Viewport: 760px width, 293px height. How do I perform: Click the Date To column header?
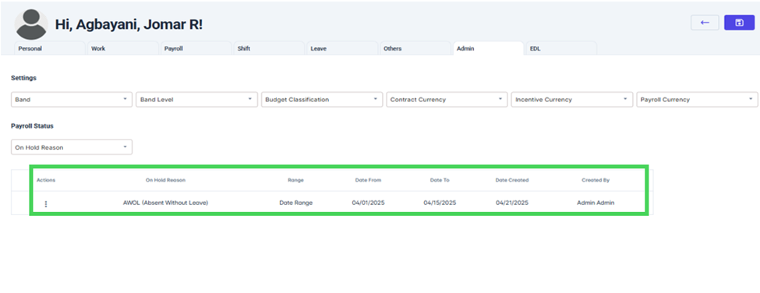[440, 180]
